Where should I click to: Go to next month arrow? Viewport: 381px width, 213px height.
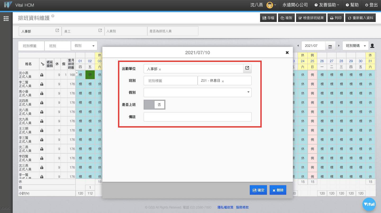(339, 46)
